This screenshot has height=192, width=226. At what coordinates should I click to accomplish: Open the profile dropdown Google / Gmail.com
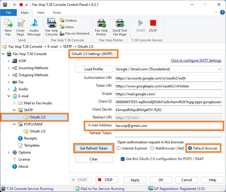coord(168,69)
